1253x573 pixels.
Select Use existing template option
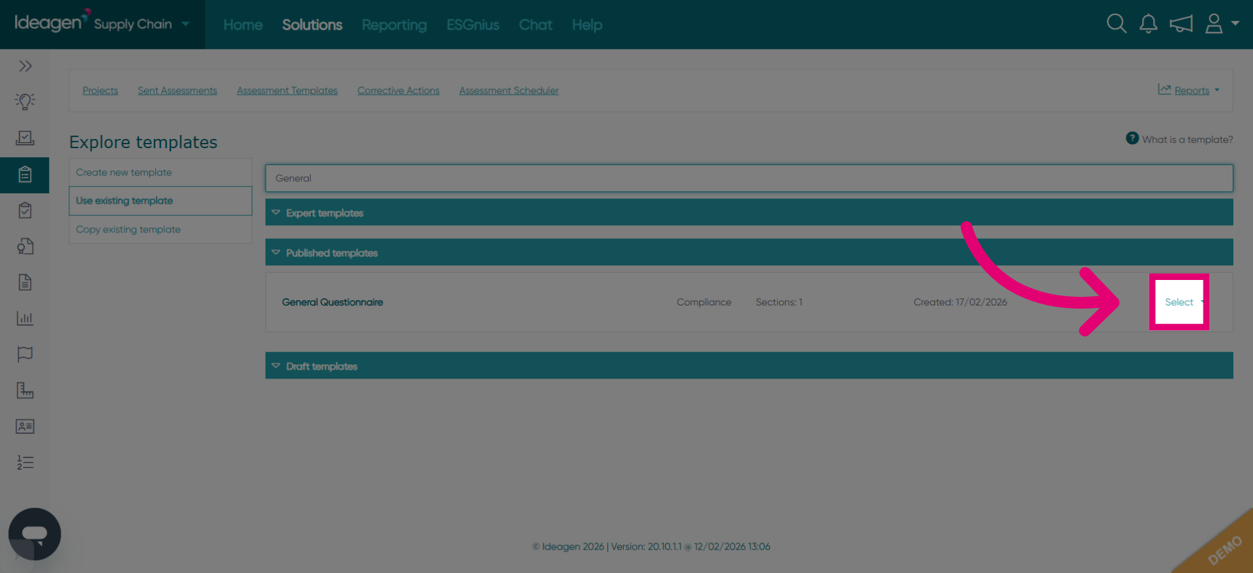[161, 201]
